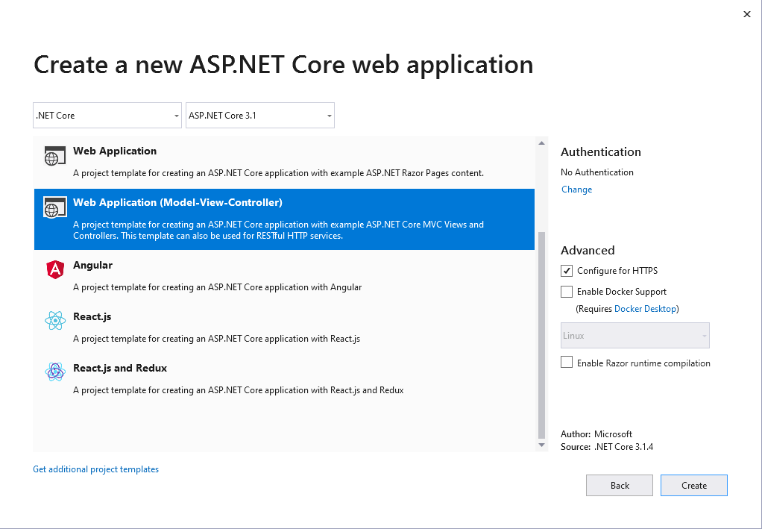Open the Docker Desktop link
Image resolution: width=762 pixels, height=529 pixels.
[x=645, y=308]
